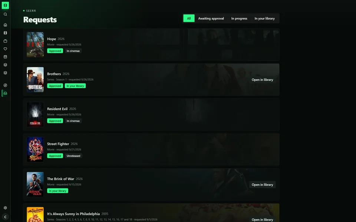Click the It's Always Sunny poster

click(35, 215)
